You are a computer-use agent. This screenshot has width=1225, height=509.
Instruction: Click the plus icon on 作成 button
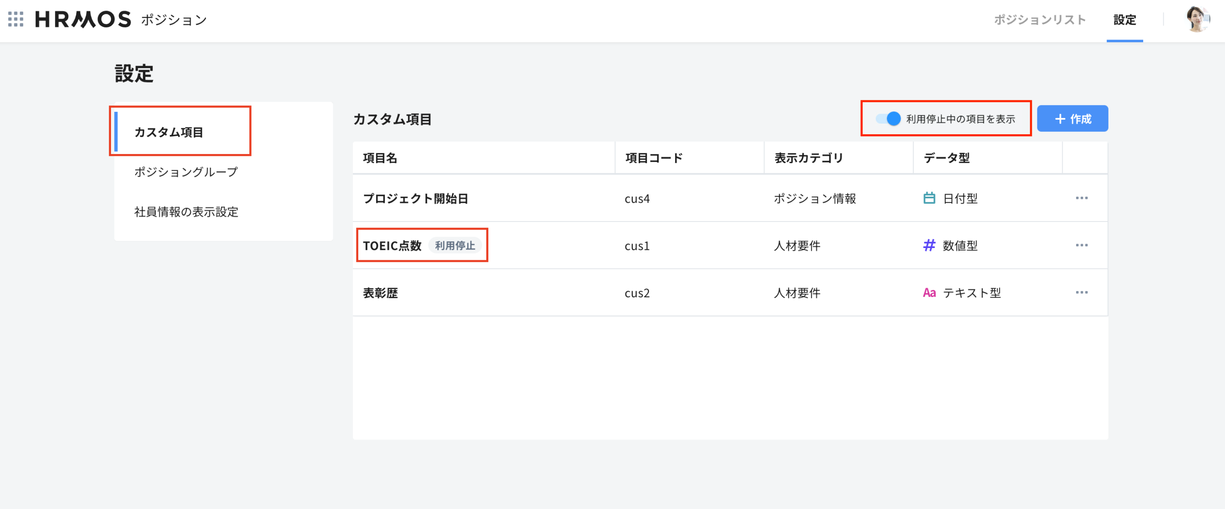1060,119
